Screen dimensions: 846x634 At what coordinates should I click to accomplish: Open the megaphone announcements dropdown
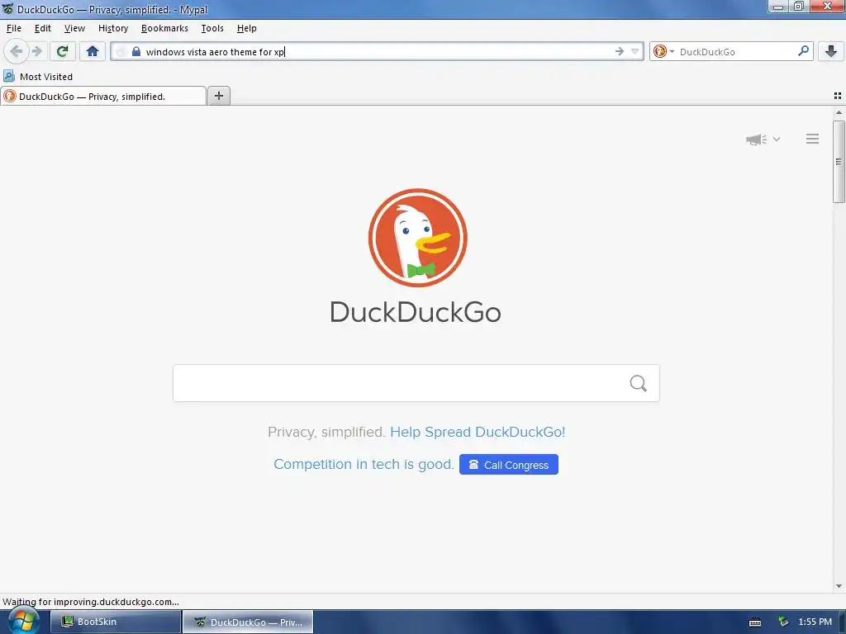pyautogui.click(x=763, y=139)
